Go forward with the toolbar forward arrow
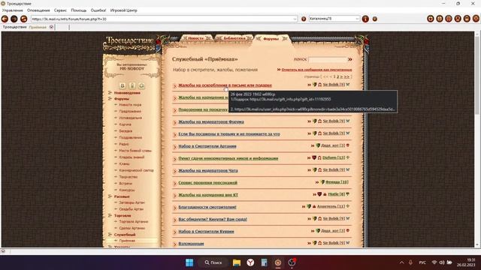Screen dimensions: 481x270 [14, 19]
